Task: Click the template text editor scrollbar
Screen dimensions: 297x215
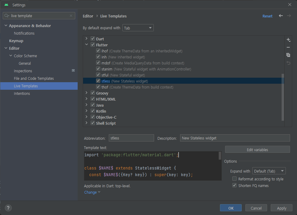Action: point(220,156)
